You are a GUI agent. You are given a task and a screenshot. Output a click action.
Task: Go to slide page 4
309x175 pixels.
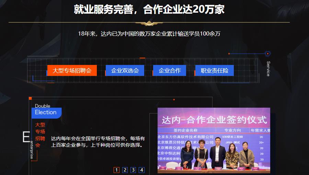click(141, 170)
